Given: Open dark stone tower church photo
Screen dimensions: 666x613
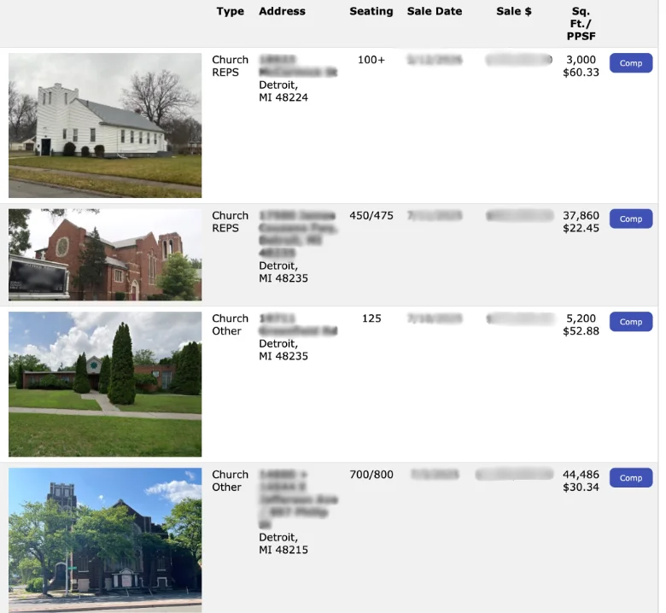Looking at the screenshot, I should tap(105, 540).
